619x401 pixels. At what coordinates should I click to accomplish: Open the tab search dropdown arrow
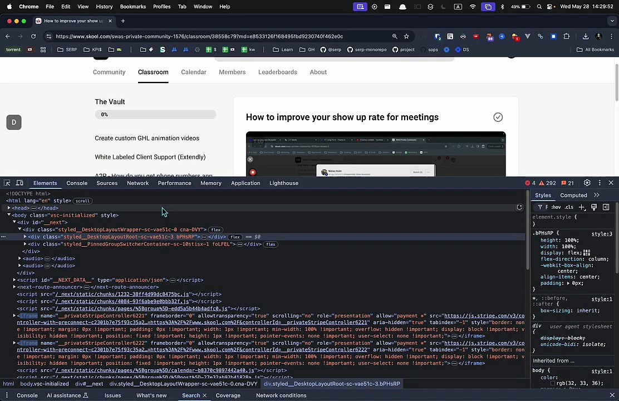coord(612,21)
